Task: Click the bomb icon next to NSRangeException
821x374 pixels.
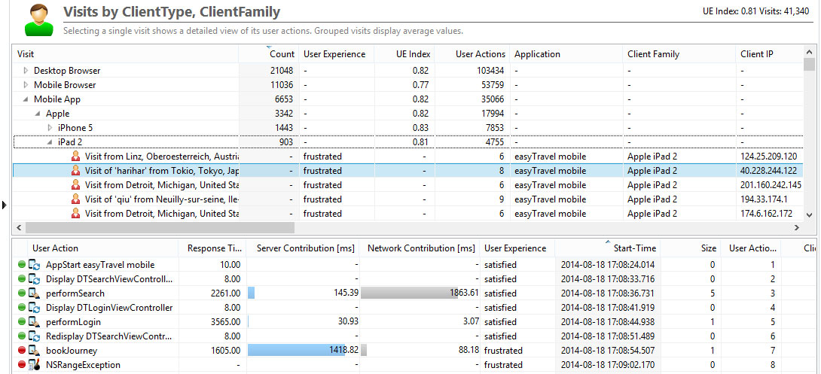Action: [34, 365]
